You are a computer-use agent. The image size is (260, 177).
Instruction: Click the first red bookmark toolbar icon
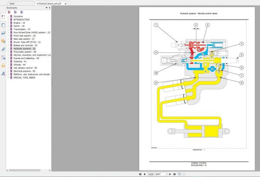coord(9,12)
